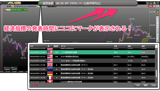Select the horizontal line drawing tool
The image size is (160, 91).
(x=157, y=24)
